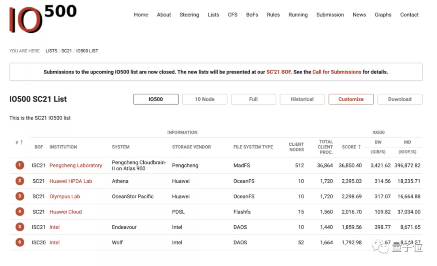The width and height of the screenshot is (437, 266).
Task: Click the IO500 logo
Action: pyautogui.click(x=42, y=18)
